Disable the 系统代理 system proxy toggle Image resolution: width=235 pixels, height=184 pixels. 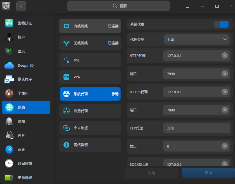(x=221, y=25)
